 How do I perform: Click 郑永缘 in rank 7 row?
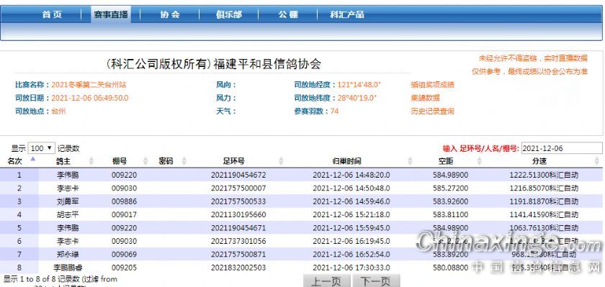coord(68,254)
